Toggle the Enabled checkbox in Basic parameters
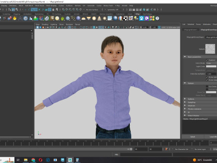 point(207,60)
